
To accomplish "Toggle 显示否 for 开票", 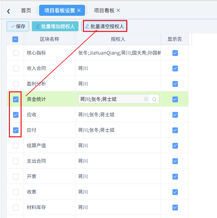I will 175,176.
